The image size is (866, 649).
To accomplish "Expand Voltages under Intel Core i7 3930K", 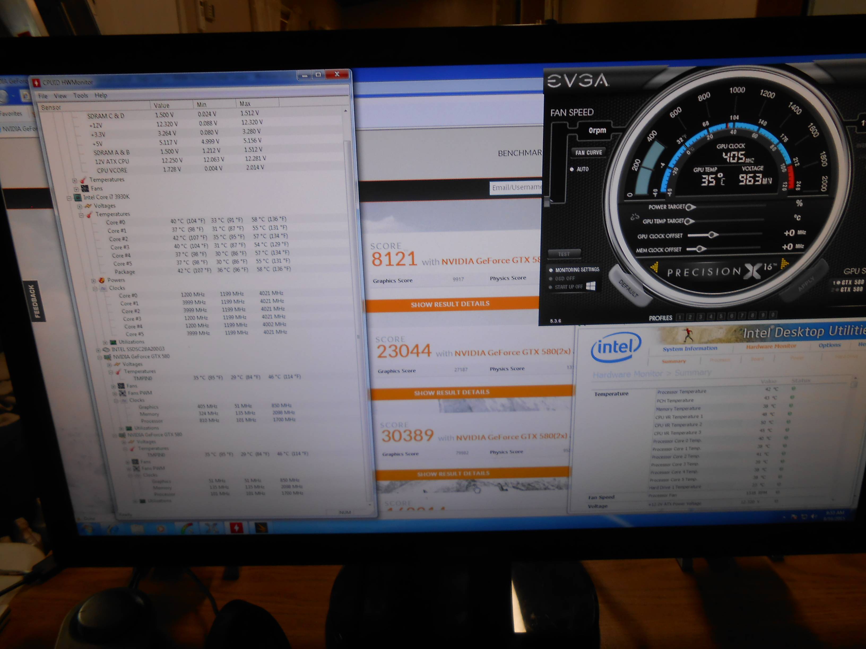I will 80,206.
